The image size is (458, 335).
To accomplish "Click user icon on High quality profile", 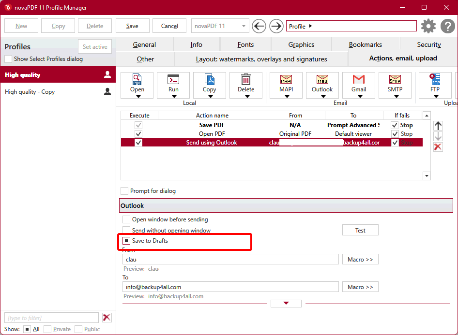I will click(107, 74).
